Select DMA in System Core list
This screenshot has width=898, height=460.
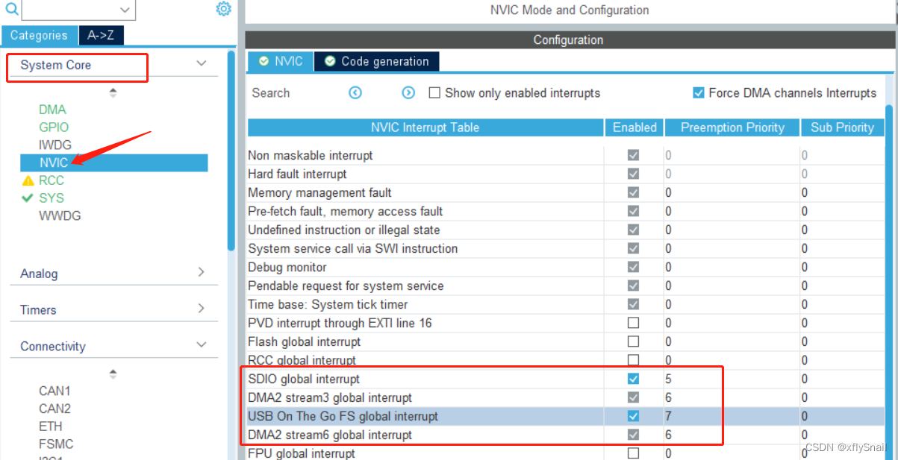click(x=52, y=110)
